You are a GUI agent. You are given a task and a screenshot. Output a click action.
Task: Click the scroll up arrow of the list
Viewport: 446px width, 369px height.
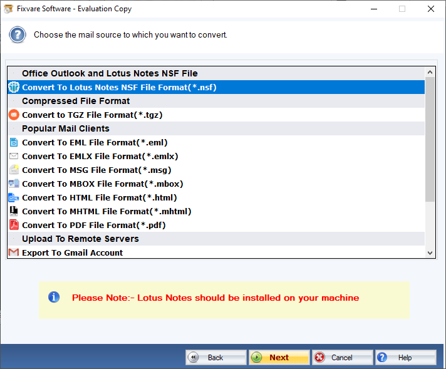(430, 72)
